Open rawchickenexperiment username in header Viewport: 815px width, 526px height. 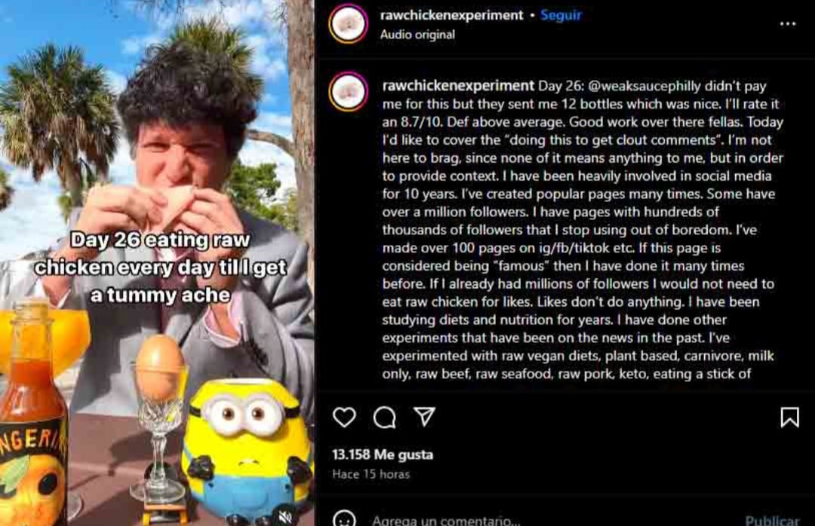[x=451, y=15]
